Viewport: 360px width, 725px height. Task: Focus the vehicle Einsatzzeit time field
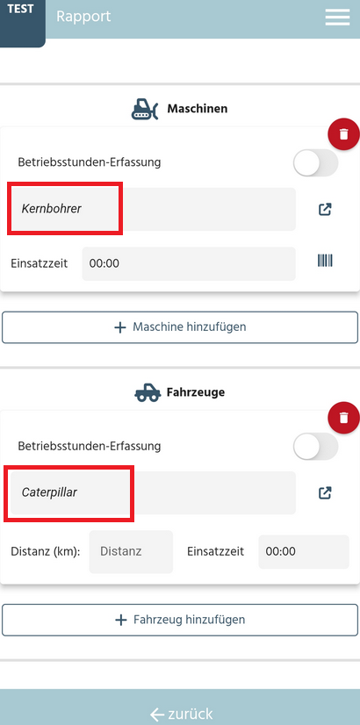click(304, 551)
